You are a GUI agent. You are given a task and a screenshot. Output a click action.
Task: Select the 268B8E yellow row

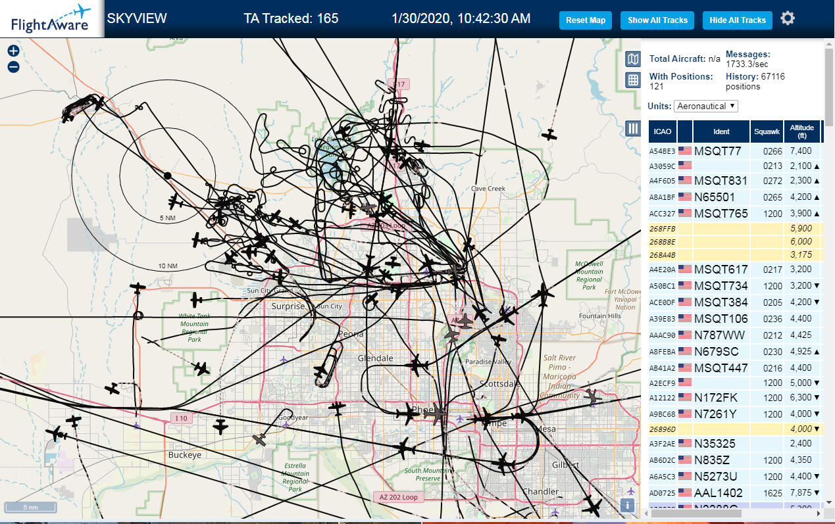click(x=735, y=241)
